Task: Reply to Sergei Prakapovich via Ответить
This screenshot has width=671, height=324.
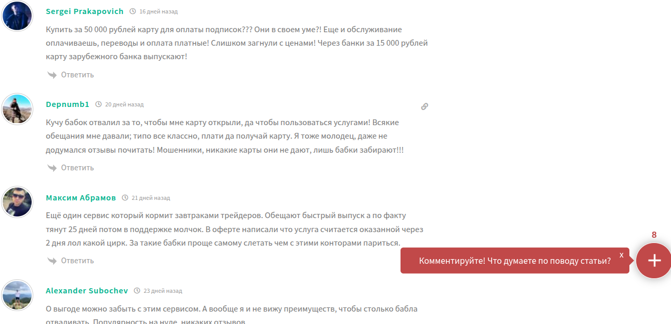Action: [78, 75]
